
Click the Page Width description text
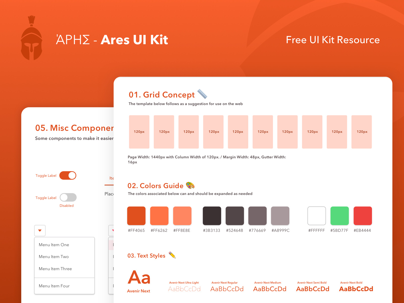click(x=207, y=160)
